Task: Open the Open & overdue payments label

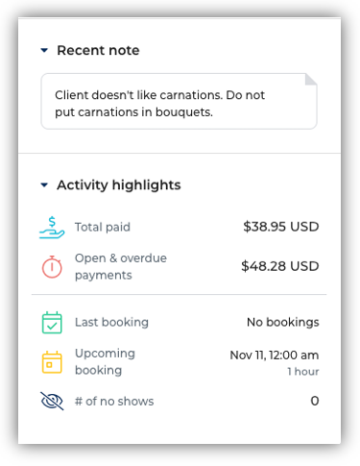Action: point(121,266)
